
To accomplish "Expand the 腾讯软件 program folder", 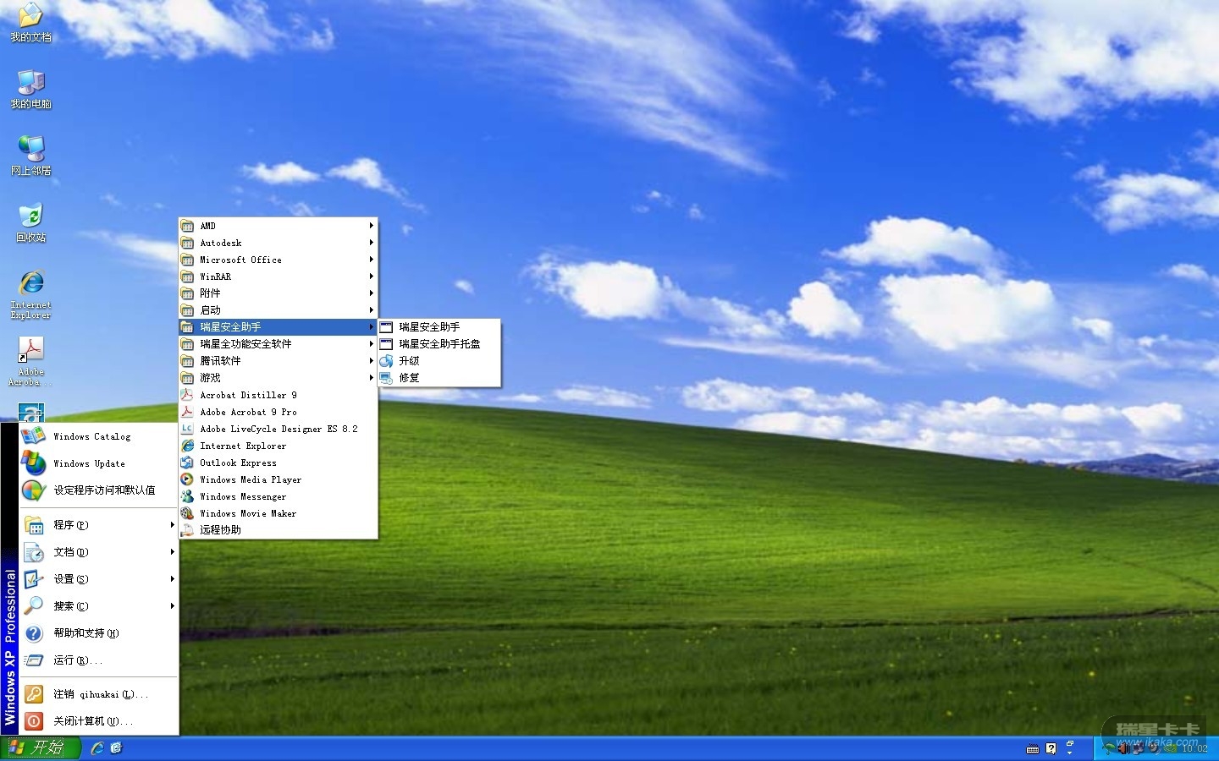I will click(x=220, y=361).
